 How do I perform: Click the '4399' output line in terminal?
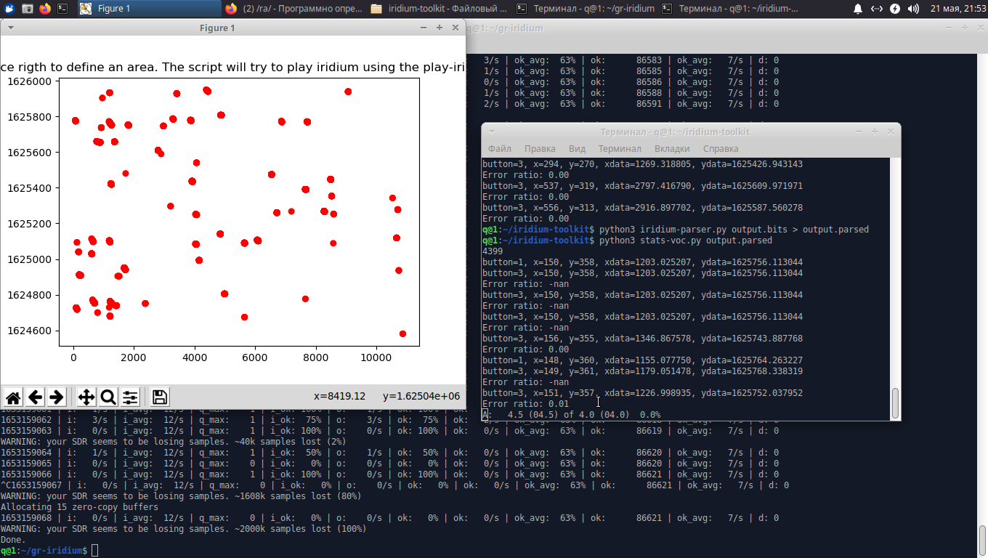(493, 251)
